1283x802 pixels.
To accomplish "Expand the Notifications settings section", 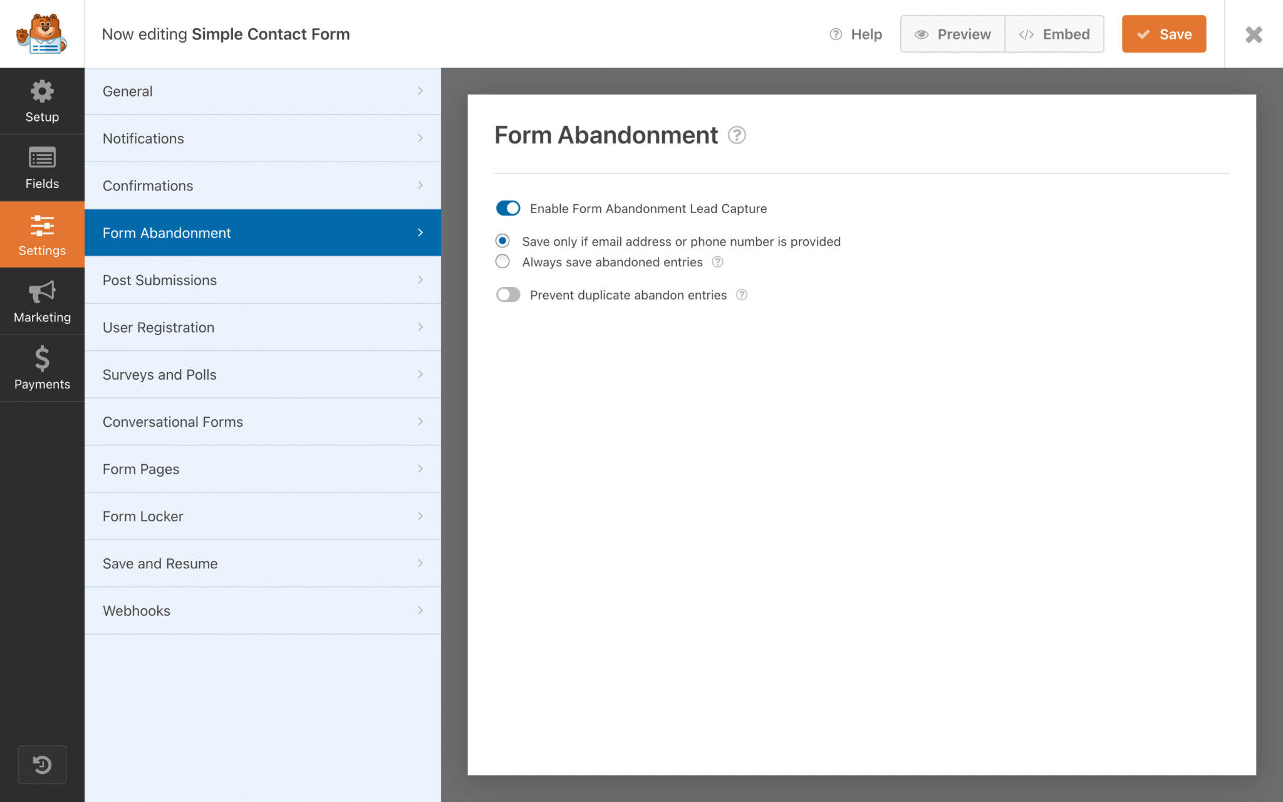I will [x=262, y=138].
